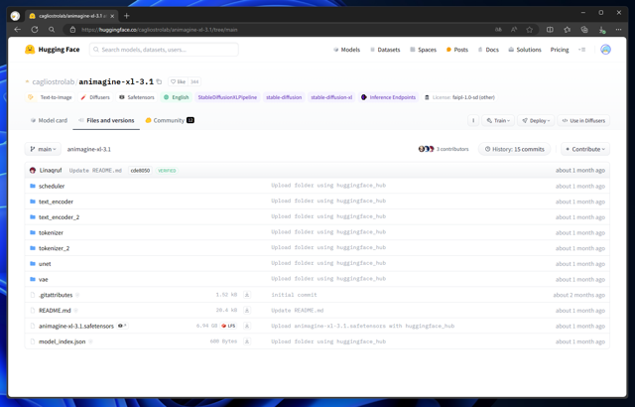Click the Diffusers tag
This screenshot has height=407, width=635.
[x=95, y=97]
